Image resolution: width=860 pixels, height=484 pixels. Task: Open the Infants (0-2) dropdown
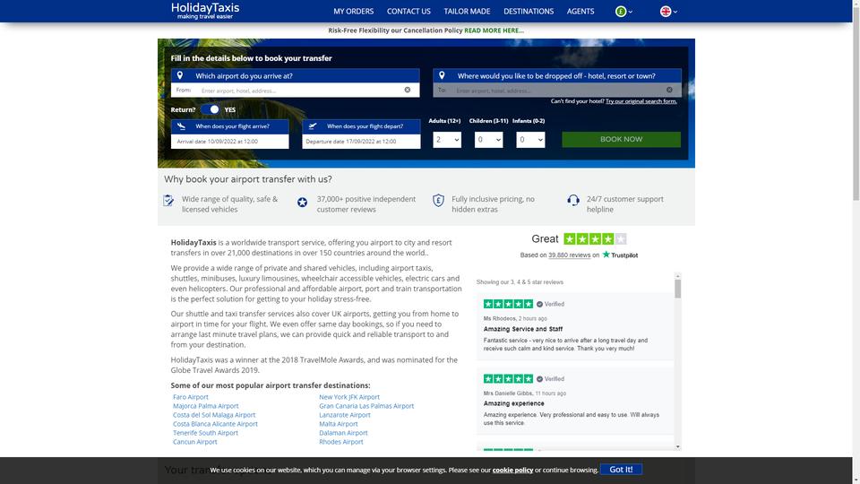(x=530, y=140)
